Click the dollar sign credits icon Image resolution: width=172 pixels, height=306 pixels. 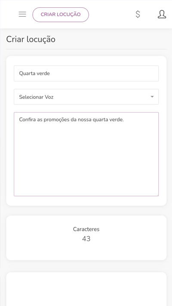pyautogui.click(x=138, y=14)
